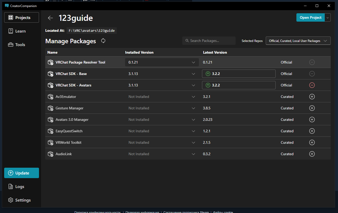Screen dimensions: 338x213
Task: Add Gesture Manager using its plus icon
Action: point(312,108)
